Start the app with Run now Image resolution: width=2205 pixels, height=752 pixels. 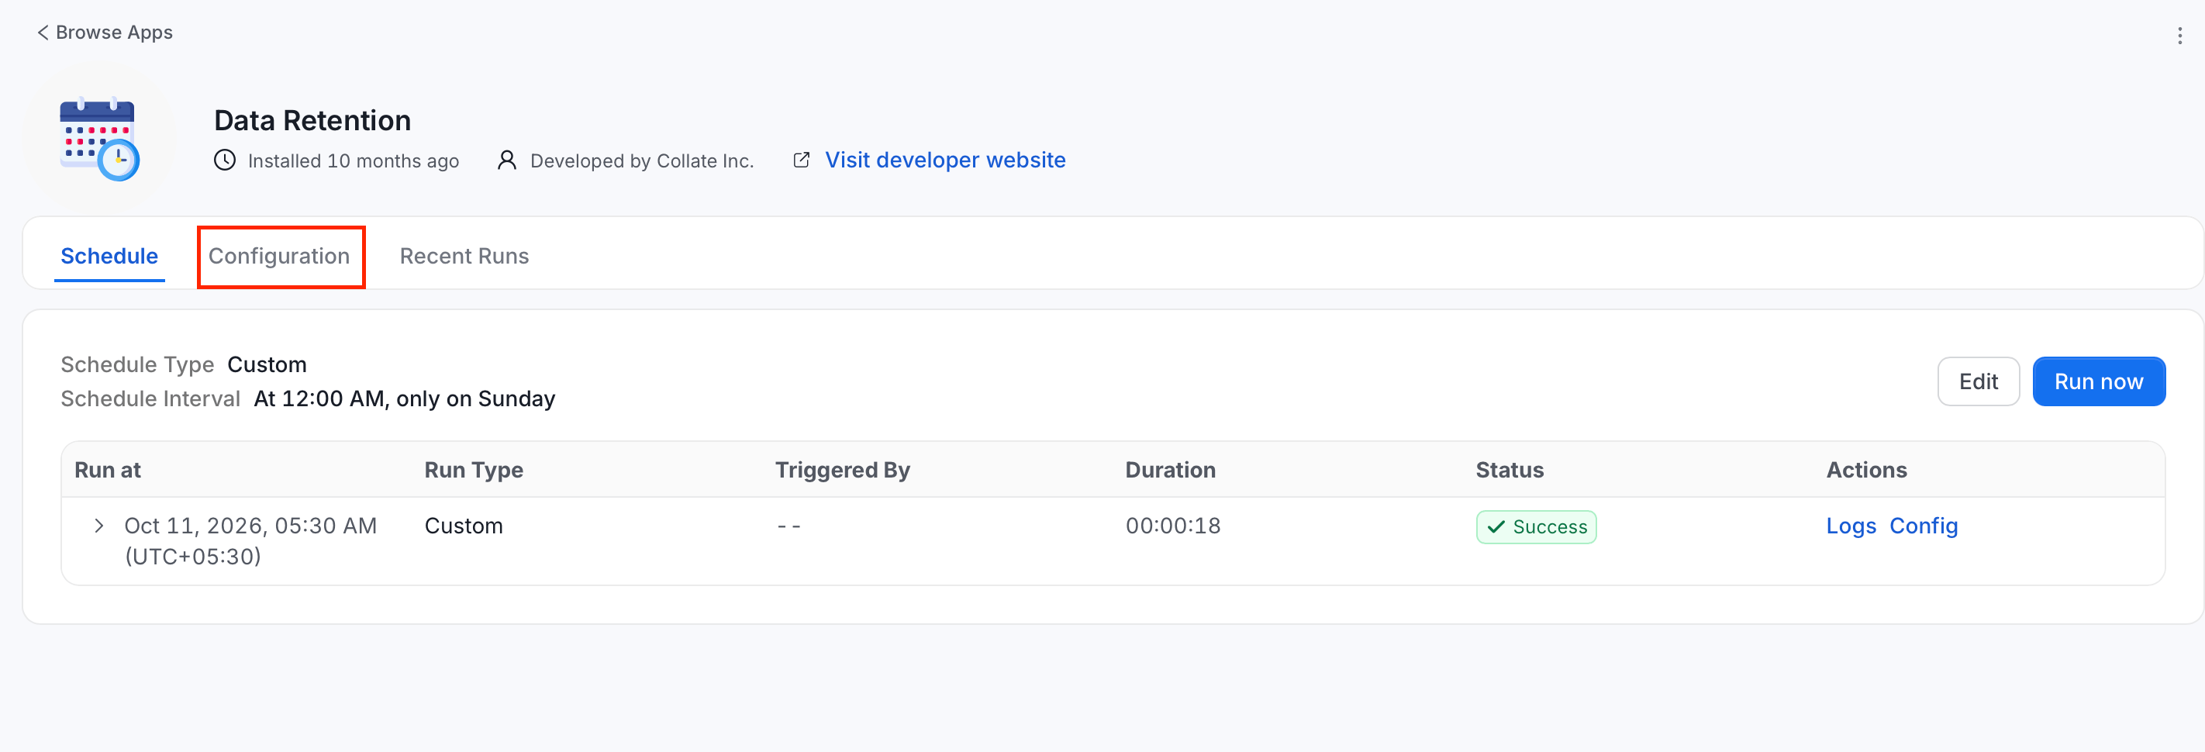point(2099,381)
